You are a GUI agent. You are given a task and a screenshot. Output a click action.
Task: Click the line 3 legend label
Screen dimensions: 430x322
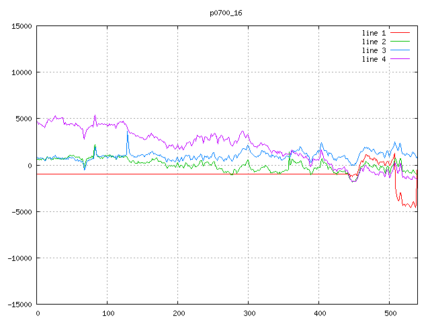[374, 50]
